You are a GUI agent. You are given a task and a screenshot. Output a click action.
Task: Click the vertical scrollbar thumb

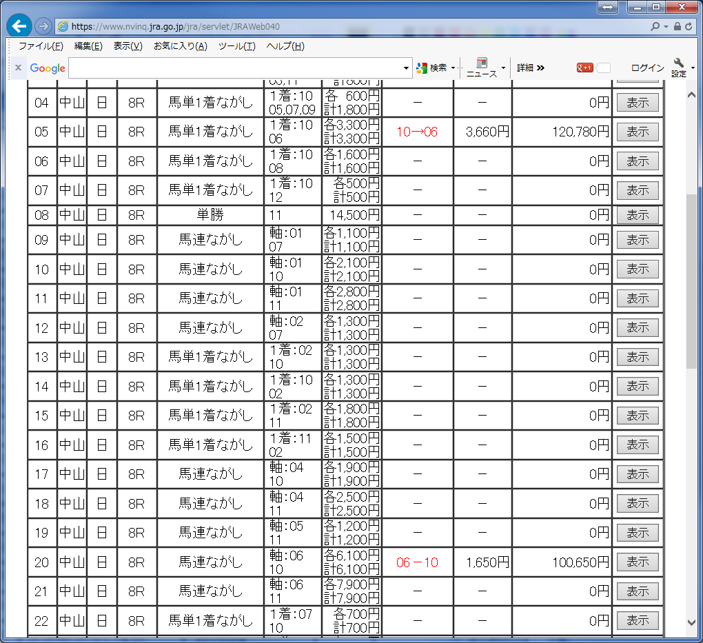691,281
